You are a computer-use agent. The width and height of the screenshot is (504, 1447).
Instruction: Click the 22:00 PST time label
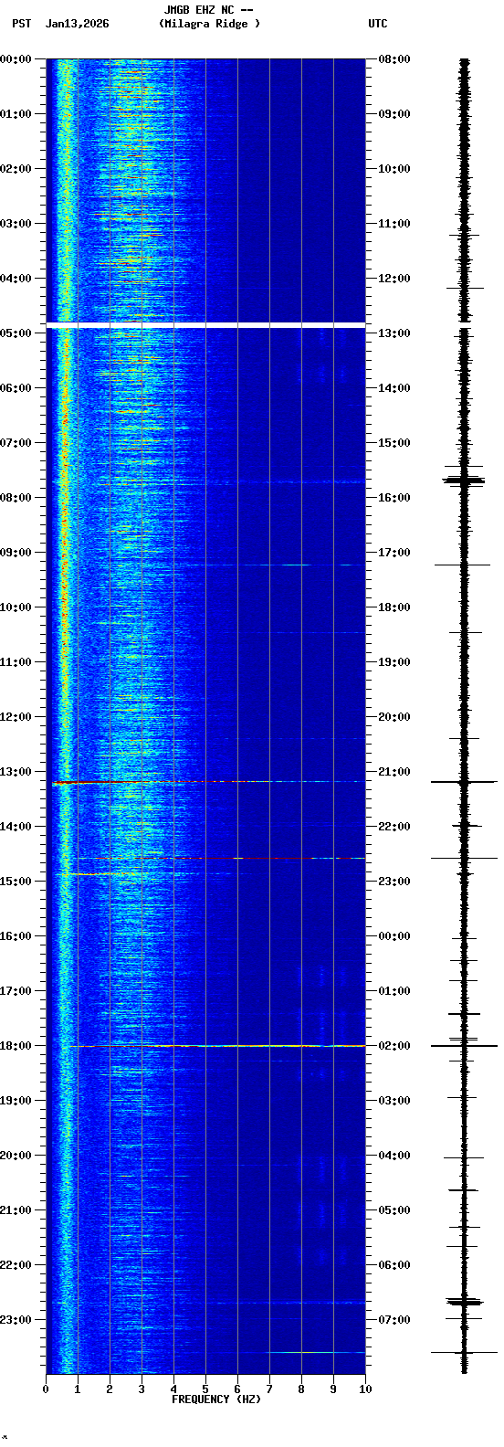coord(16,1265)
